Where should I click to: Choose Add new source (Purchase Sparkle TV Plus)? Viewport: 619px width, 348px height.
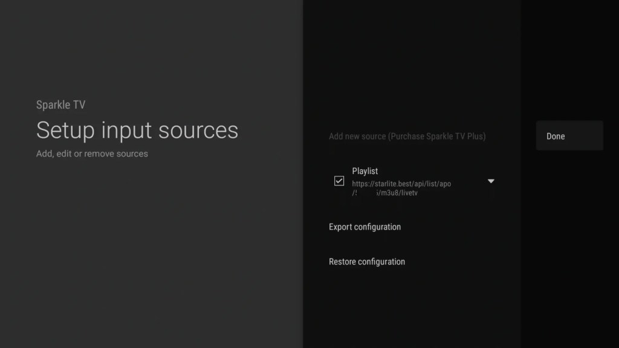click(407, 136)
